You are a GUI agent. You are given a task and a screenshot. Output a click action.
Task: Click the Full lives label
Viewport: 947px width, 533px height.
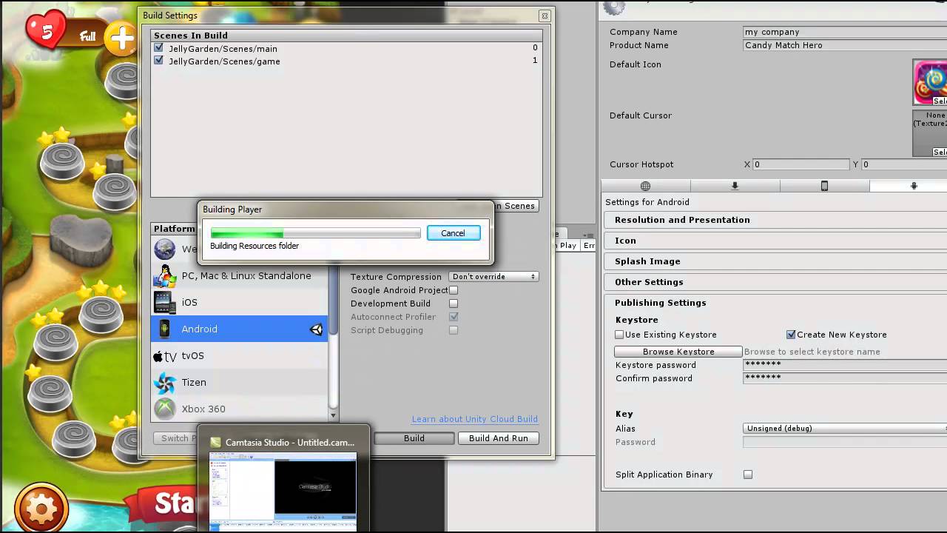pyautogui.click(x=88, y=36)
